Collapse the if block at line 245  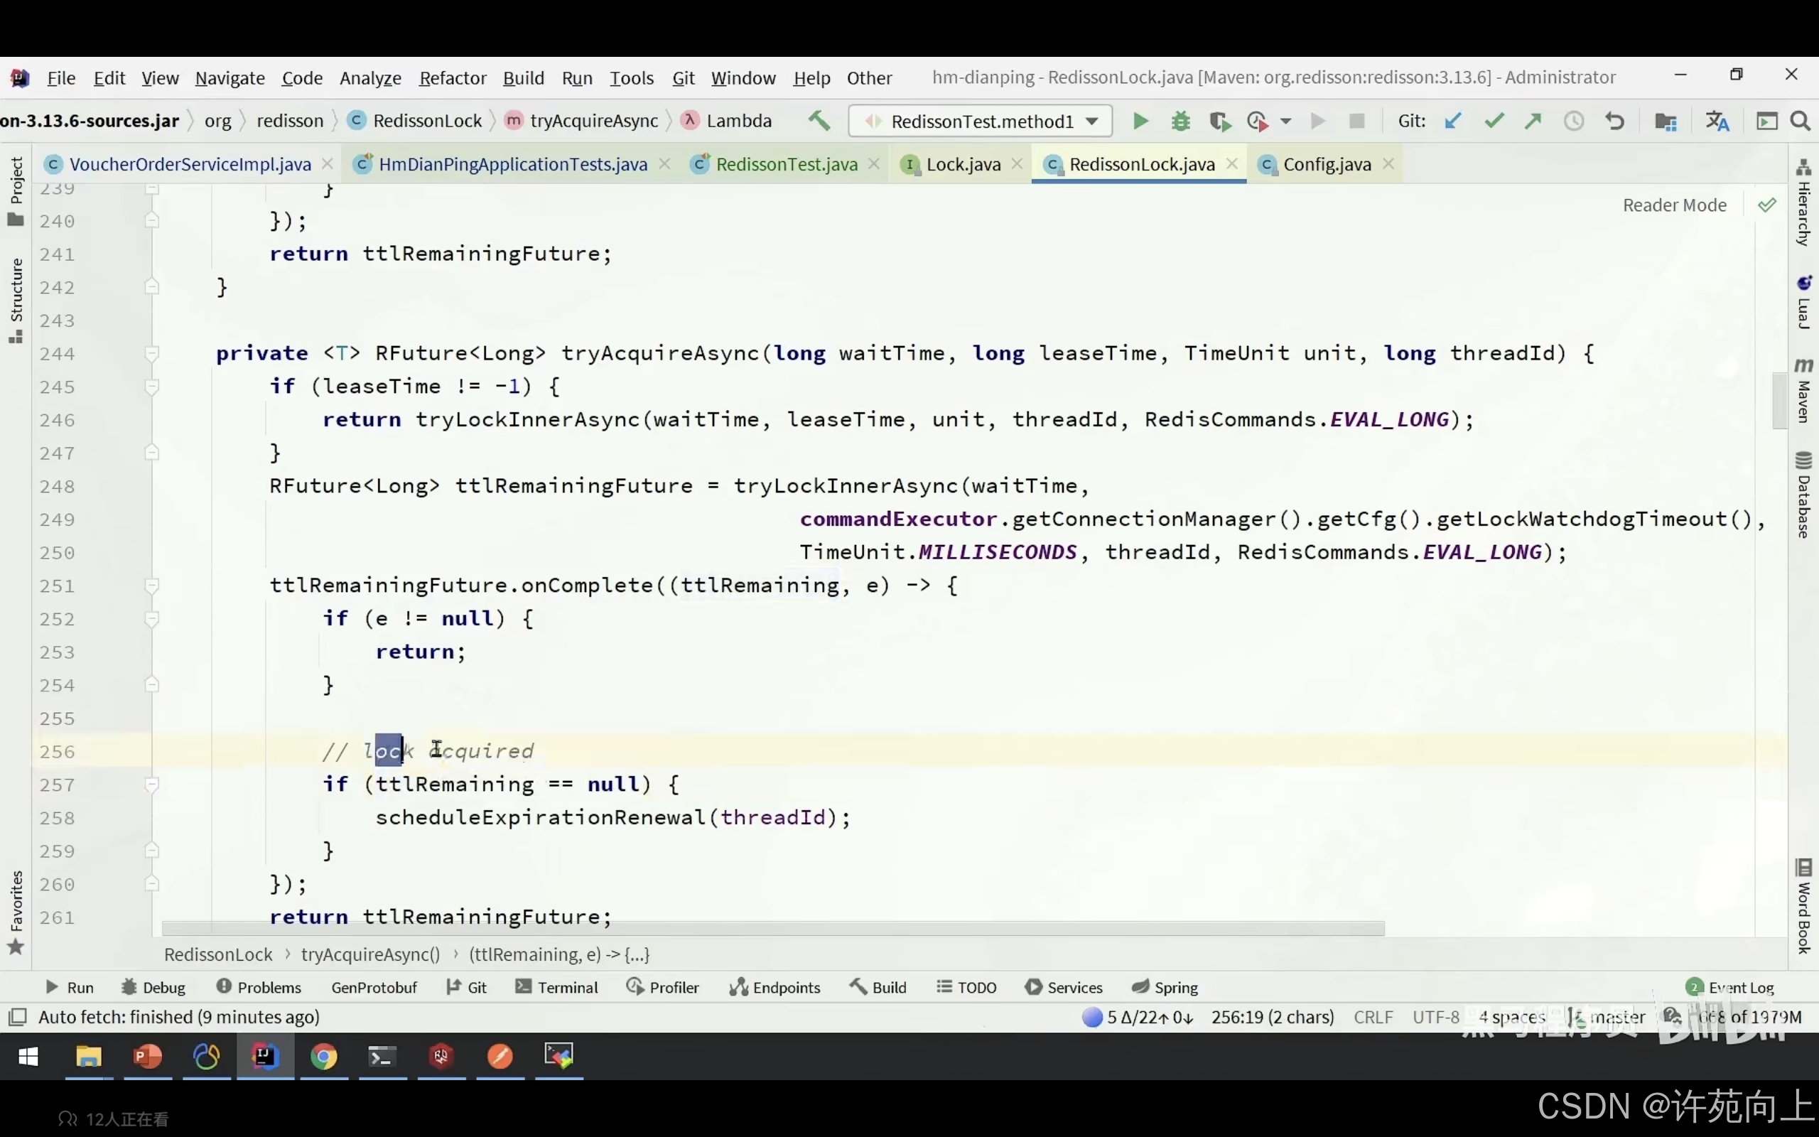[152, 387]
